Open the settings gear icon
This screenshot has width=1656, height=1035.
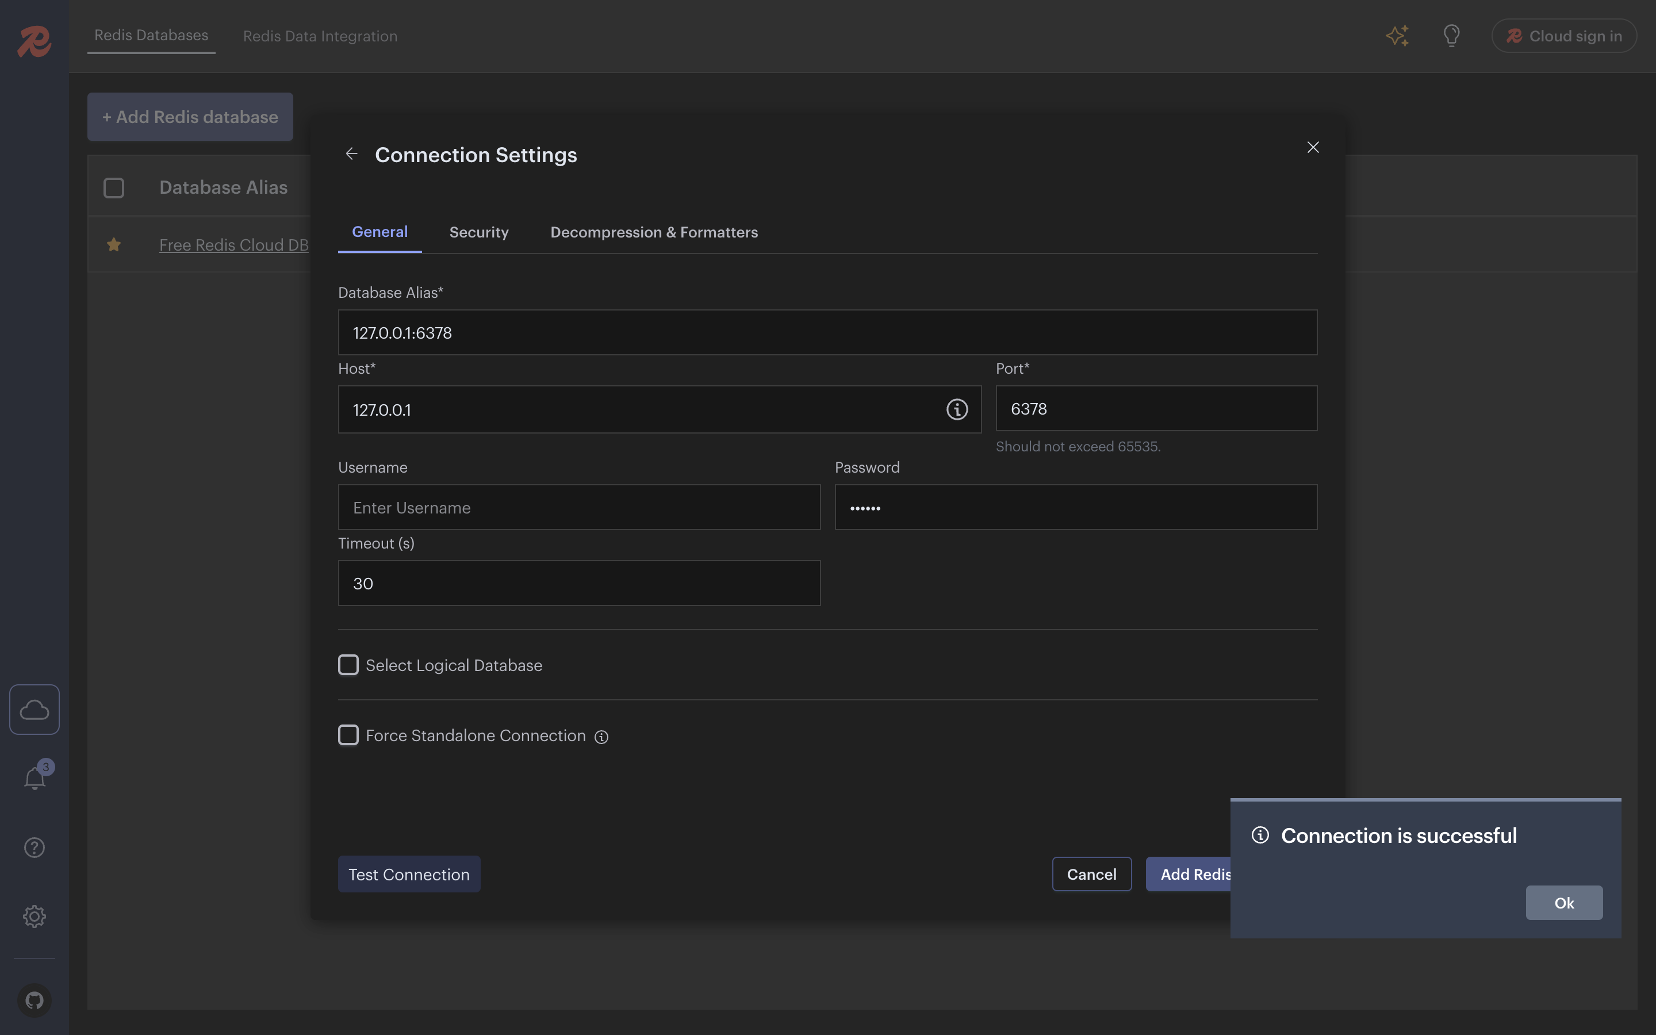(x=34, y=916)
